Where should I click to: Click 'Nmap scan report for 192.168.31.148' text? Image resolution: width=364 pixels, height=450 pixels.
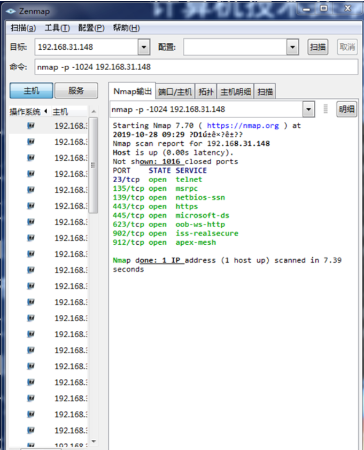pyautogui.click(x=191, y=143)
